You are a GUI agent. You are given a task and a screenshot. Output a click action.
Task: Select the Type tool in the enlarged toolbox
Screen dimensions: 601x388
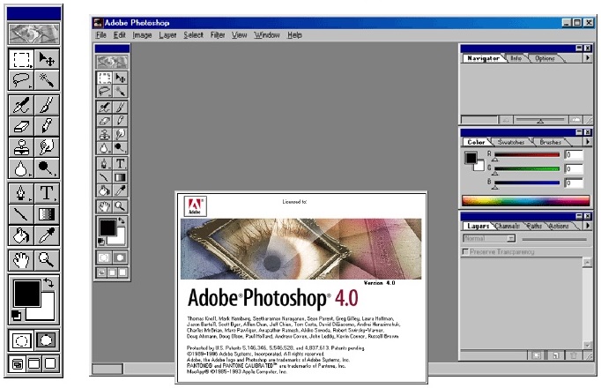(x=47, y=193)
